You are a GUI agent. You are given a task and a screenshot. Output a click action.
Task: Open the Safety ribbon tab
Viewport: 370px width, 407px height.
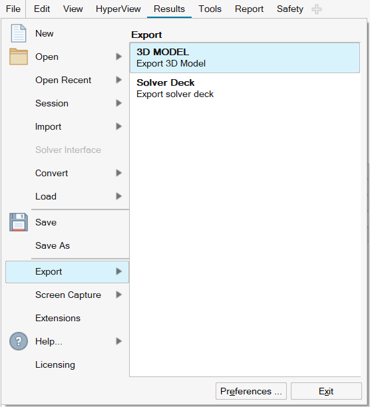click(x=289, y=9)
